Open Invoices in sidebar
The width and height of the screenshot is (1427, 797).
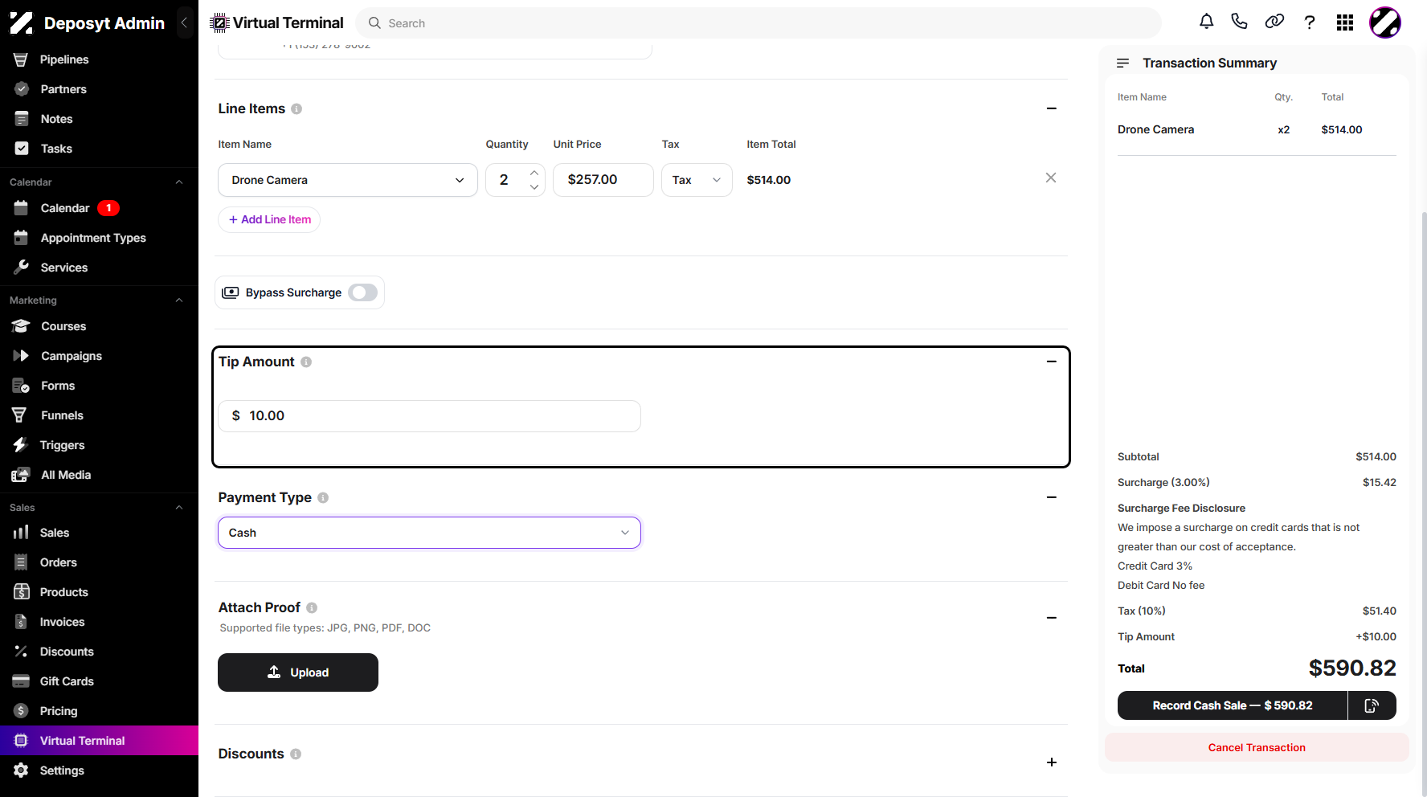pyautogui.click(x=99, y=622)
